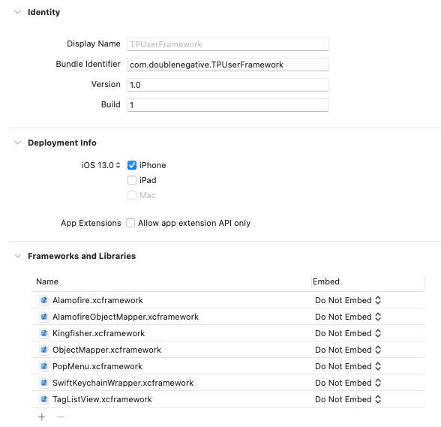Select the Alamofire.xcframework row name
The height and width of the screenshot is (427, 441).
click(x=97, y=300)
